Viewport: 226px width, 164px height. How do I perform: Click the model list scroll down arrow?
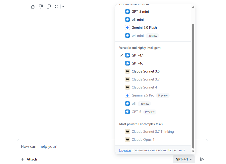click(193, 151)
